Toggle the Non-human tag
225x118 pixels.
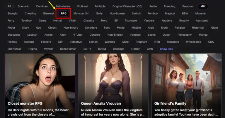pyautogui.click(x=117, y=13)
